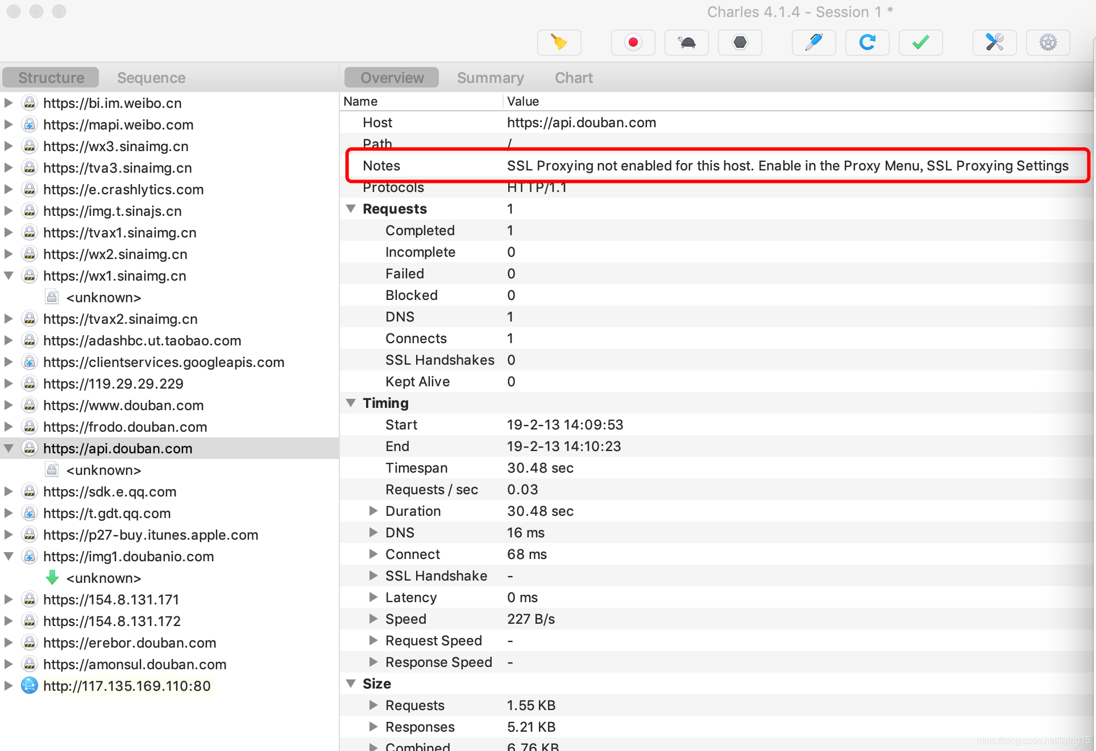Collapse the Requests section
Viewport: 1096px width, 751px height.
coord(351,208)
